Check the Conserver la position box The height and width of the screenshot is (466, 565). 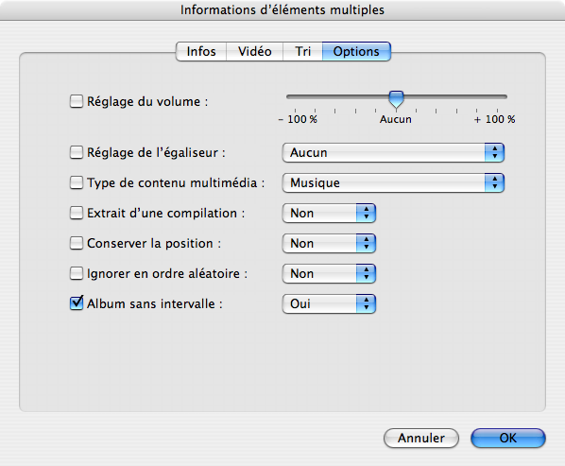tap(77, 243)
